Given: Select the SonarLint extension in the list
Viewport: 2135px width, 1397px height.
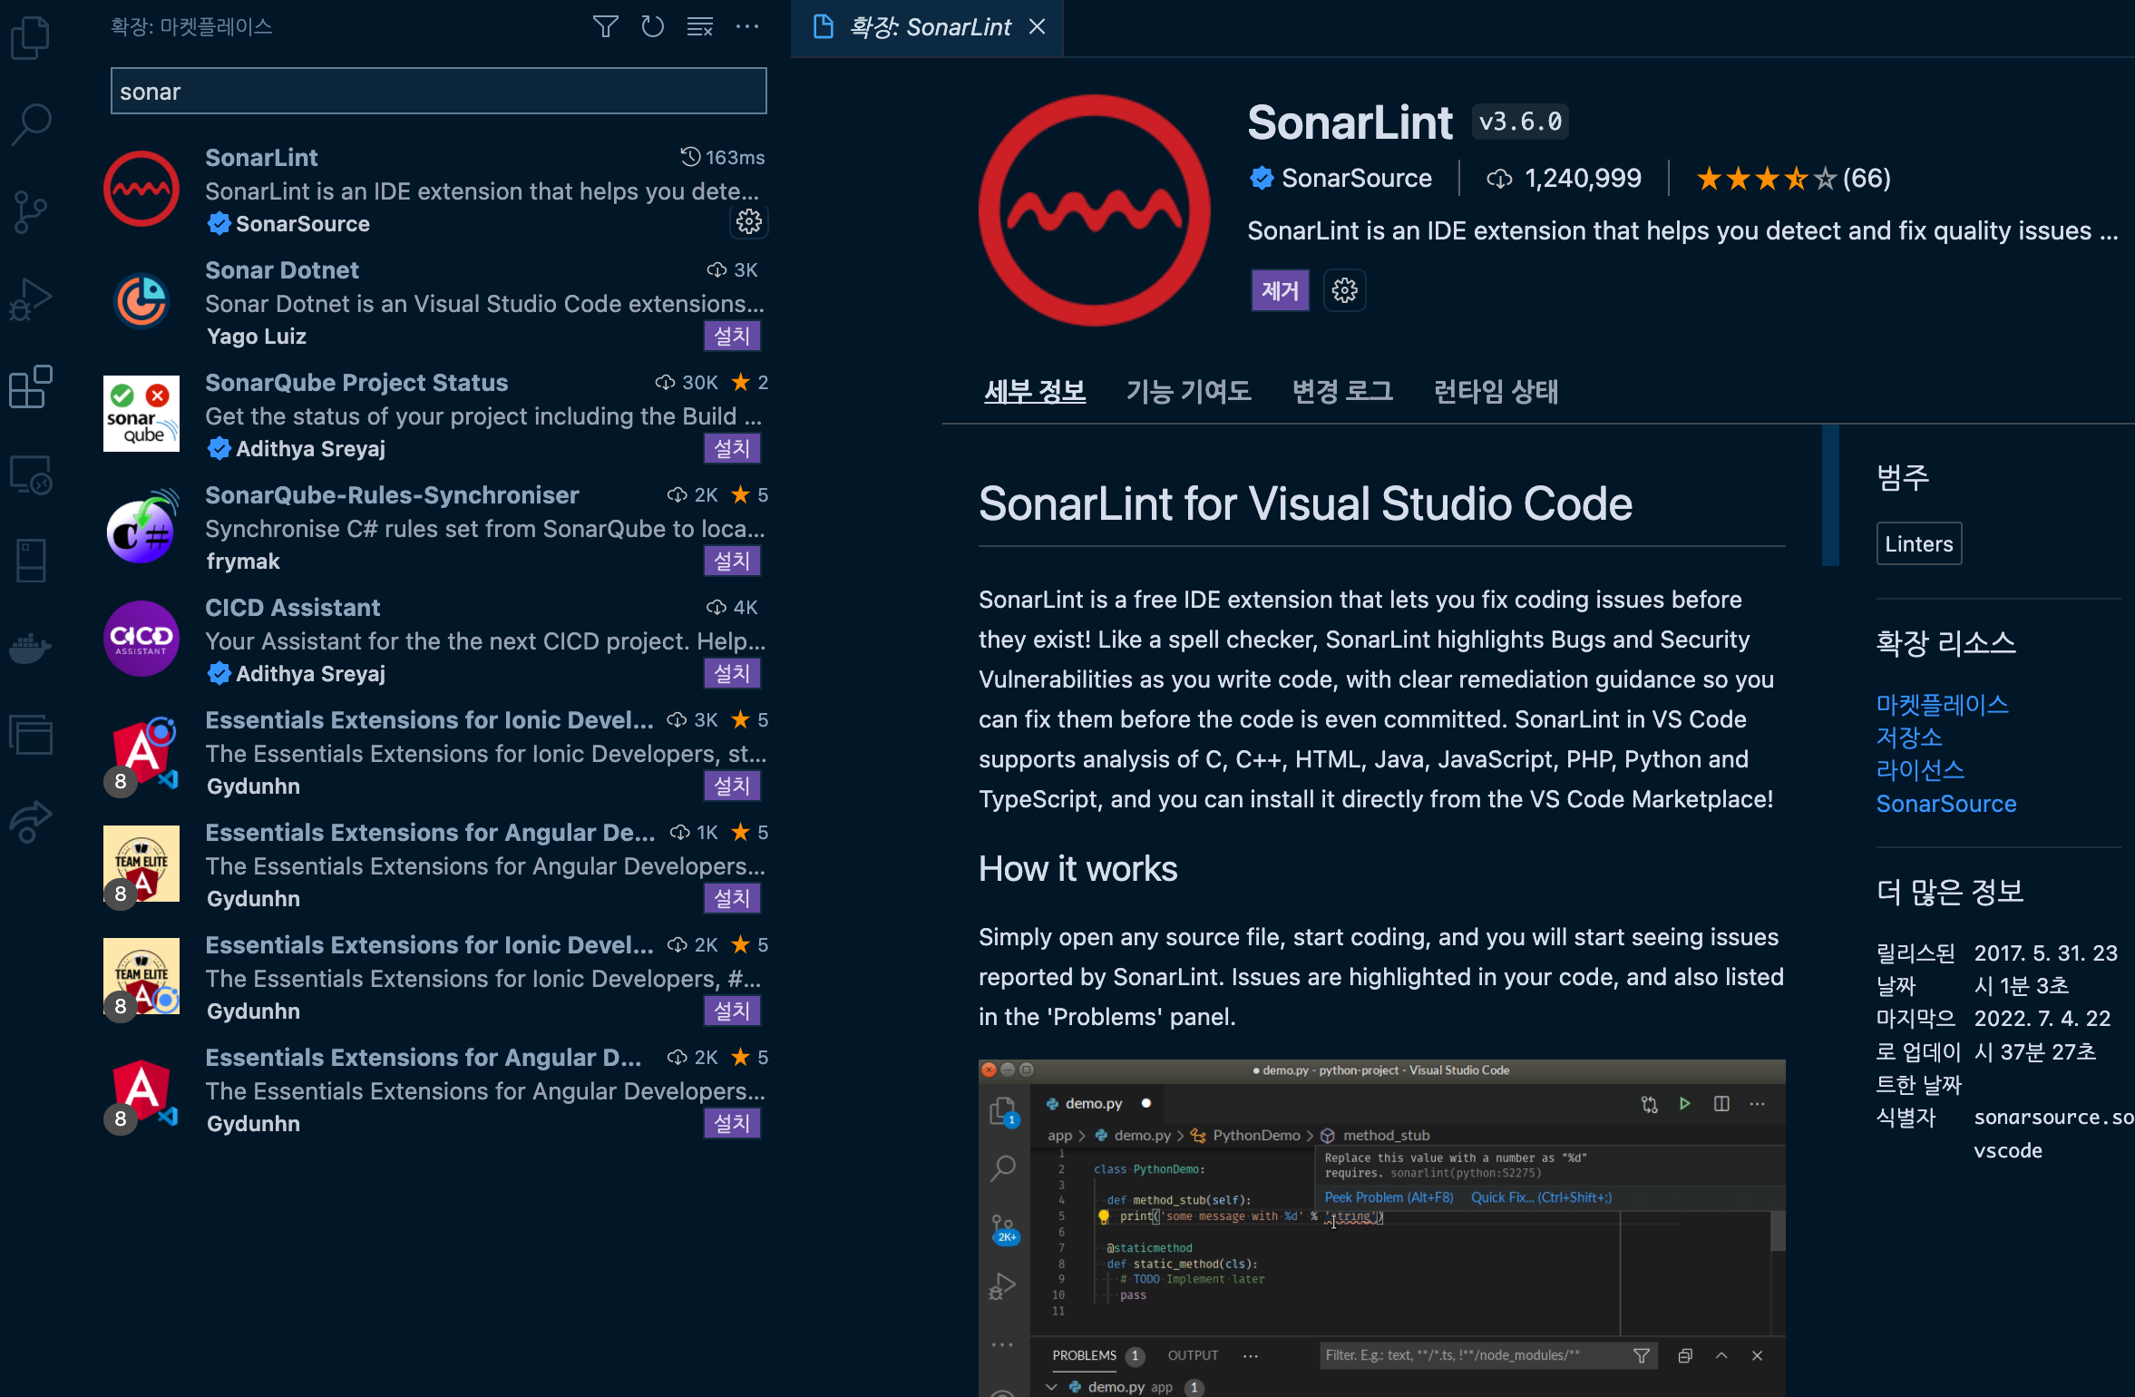Looking at the screenshot, I should tap(437, 190).
